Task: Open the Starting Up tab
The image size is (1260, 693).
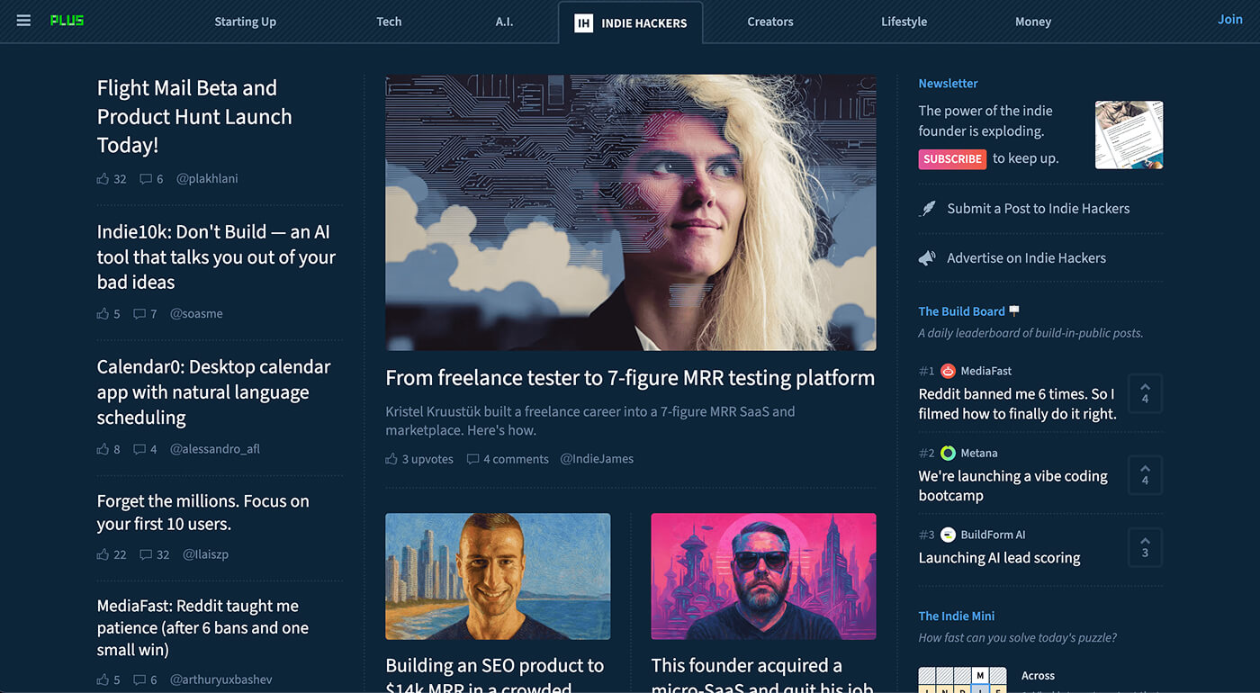Action: 245,22
